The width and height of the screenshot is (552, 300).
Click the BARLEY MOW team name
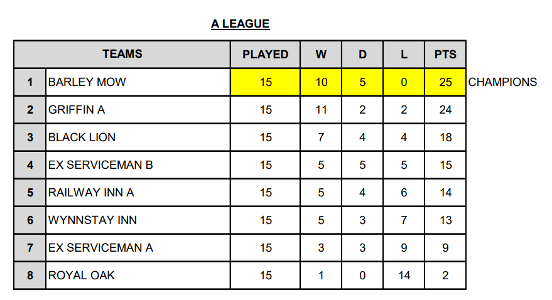87,82
